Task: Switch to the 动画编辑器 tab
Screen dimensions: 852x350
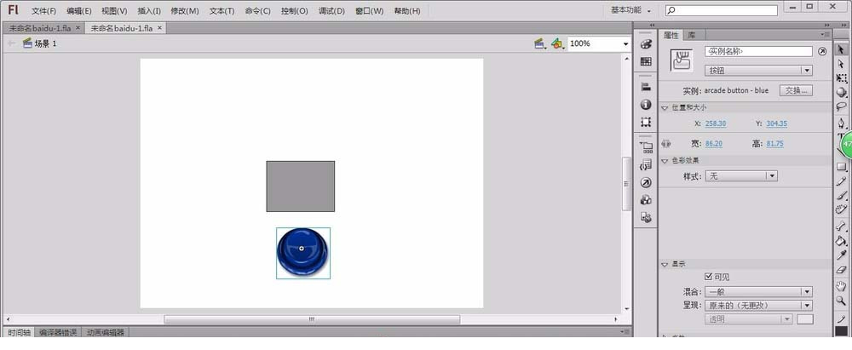Action: [x=106, y=333]
